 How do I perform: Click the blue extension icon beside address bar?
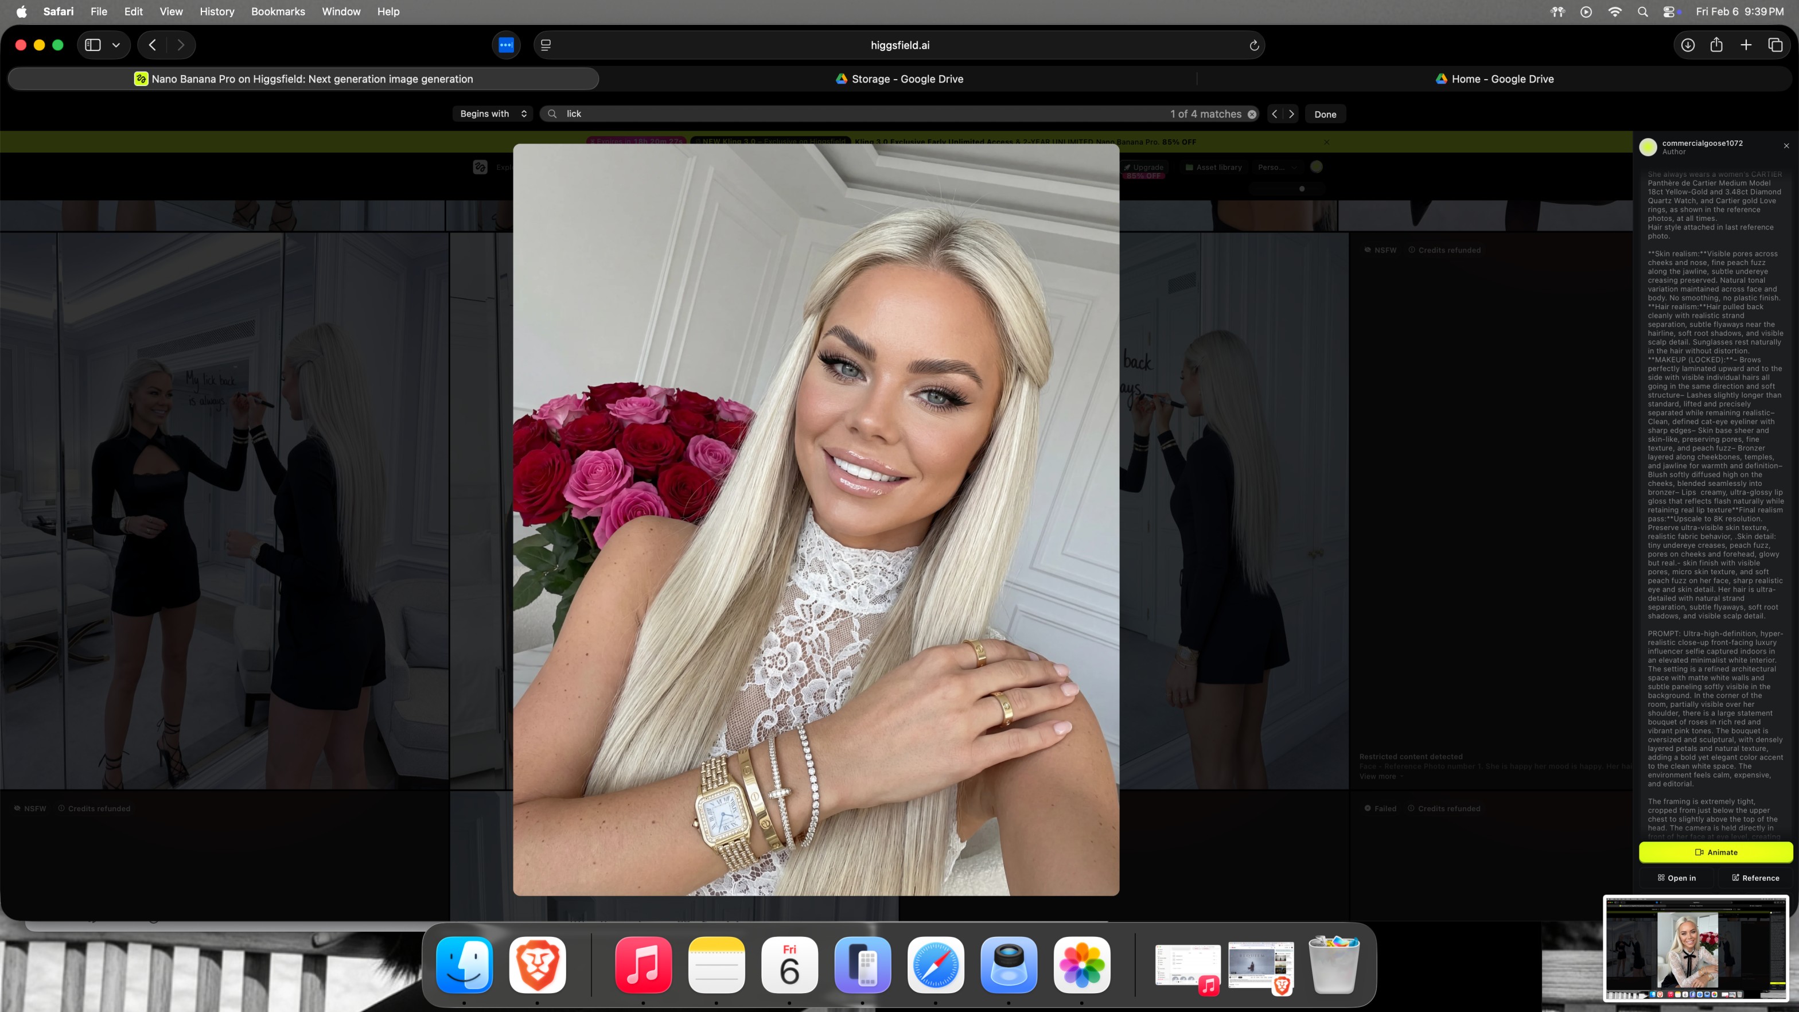click(507, 45)
